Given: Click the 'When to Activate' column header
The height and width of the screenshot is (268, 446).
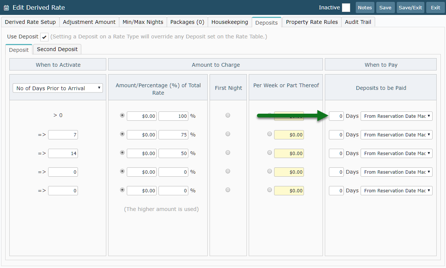Looking at the screenshot, I should coord(58,64).
